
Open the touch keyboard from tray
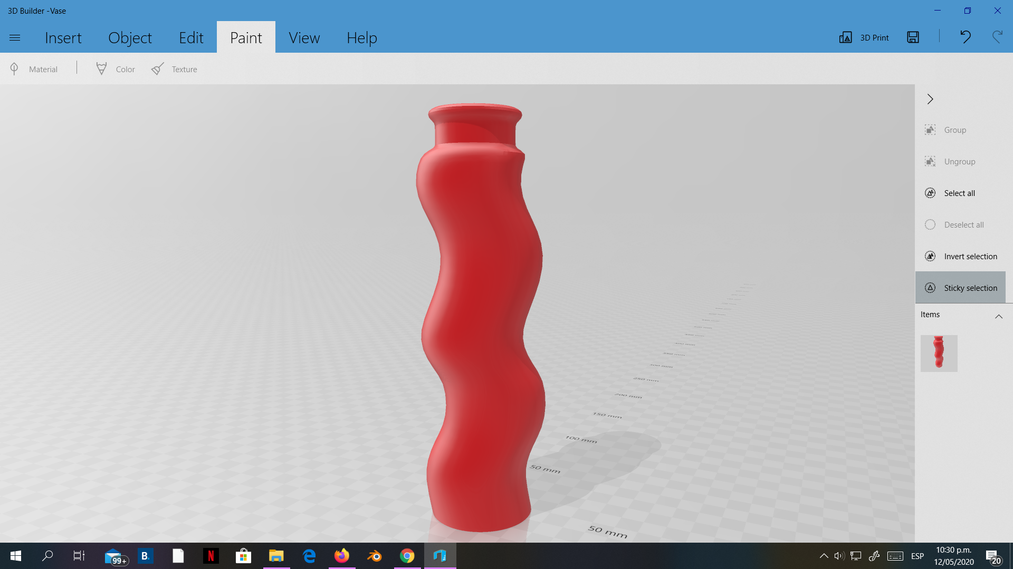pos(895,556)
